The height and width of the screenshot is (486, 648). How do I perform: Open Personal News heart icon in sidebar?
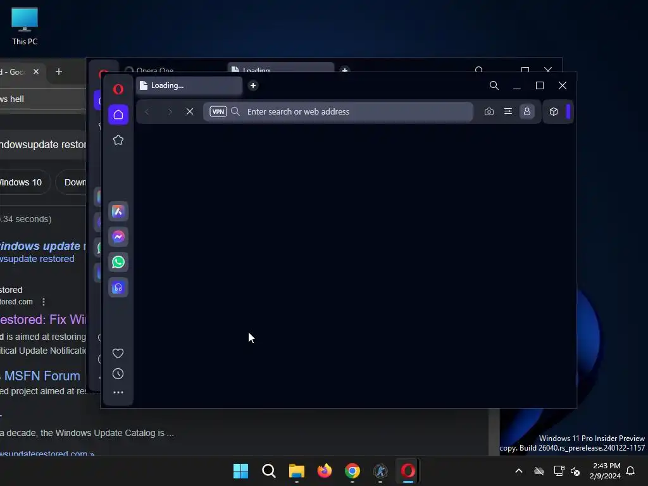point(118,353)
